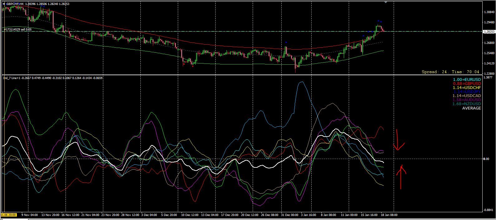The height and width of the screenshot is (220, 496).
Task: Click the 9 Nov 04:00 time label
Action: [x=30, y=215]
